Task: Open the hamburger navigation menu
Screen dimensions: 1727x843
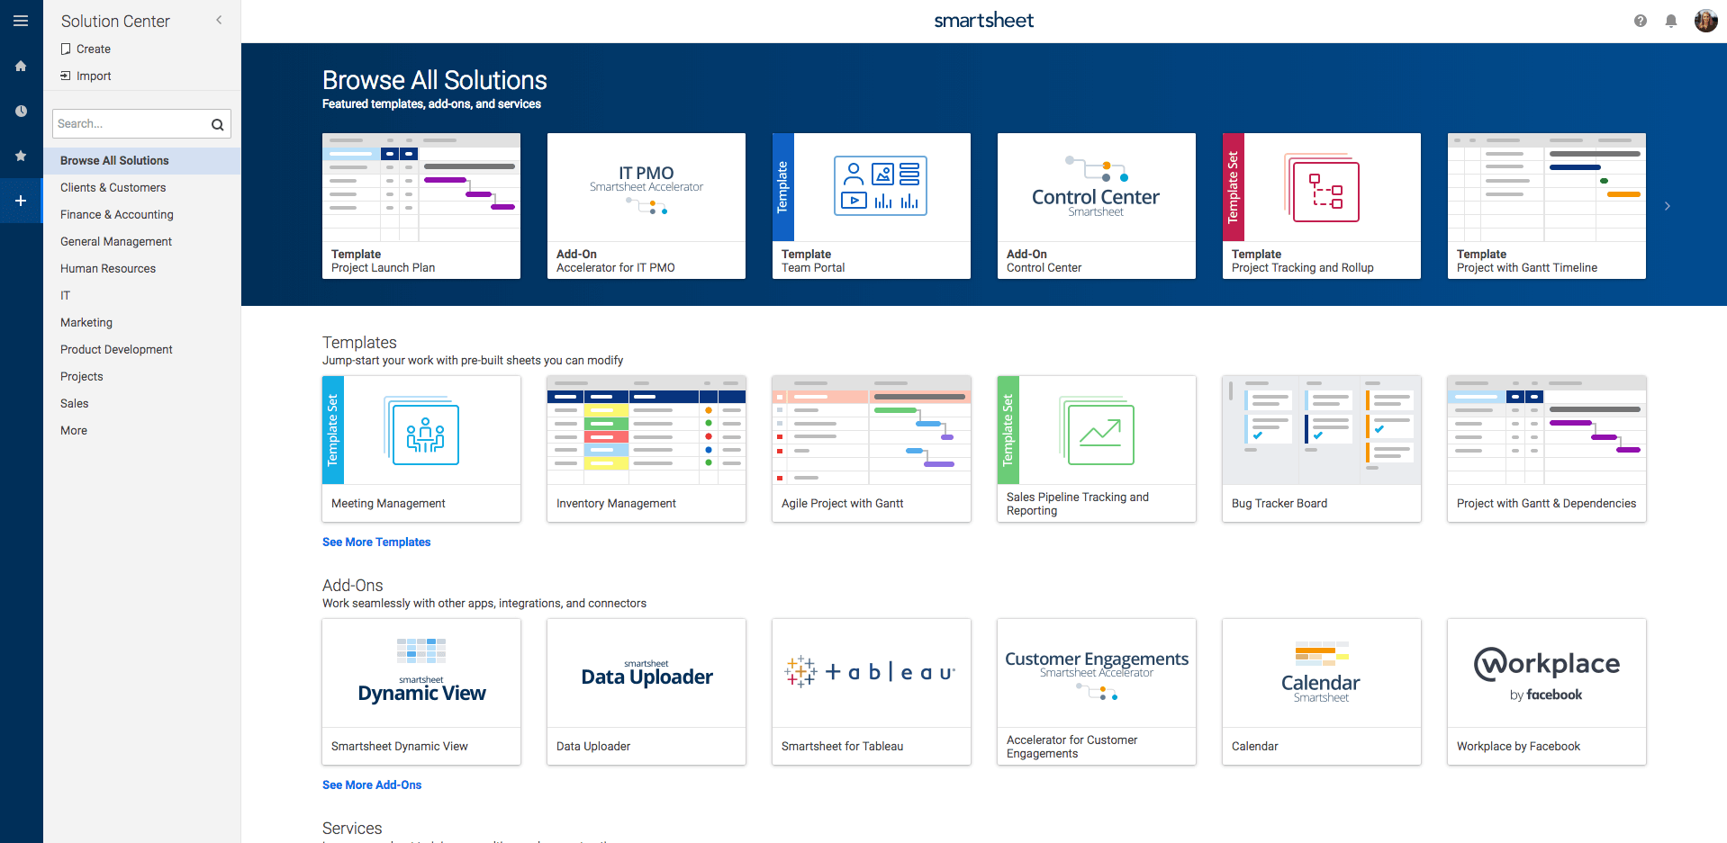Action: 21,20
